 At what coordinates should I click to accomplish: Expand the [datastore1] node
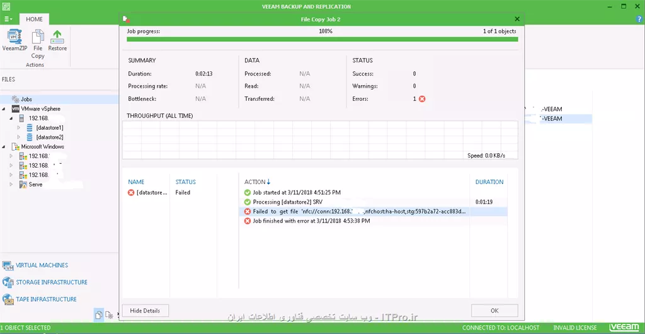[18, 127]
